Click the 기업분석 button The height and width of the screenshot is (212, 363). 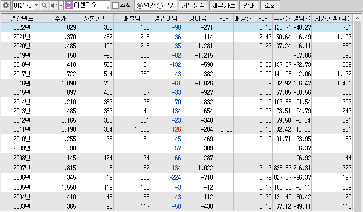(193, 5)
